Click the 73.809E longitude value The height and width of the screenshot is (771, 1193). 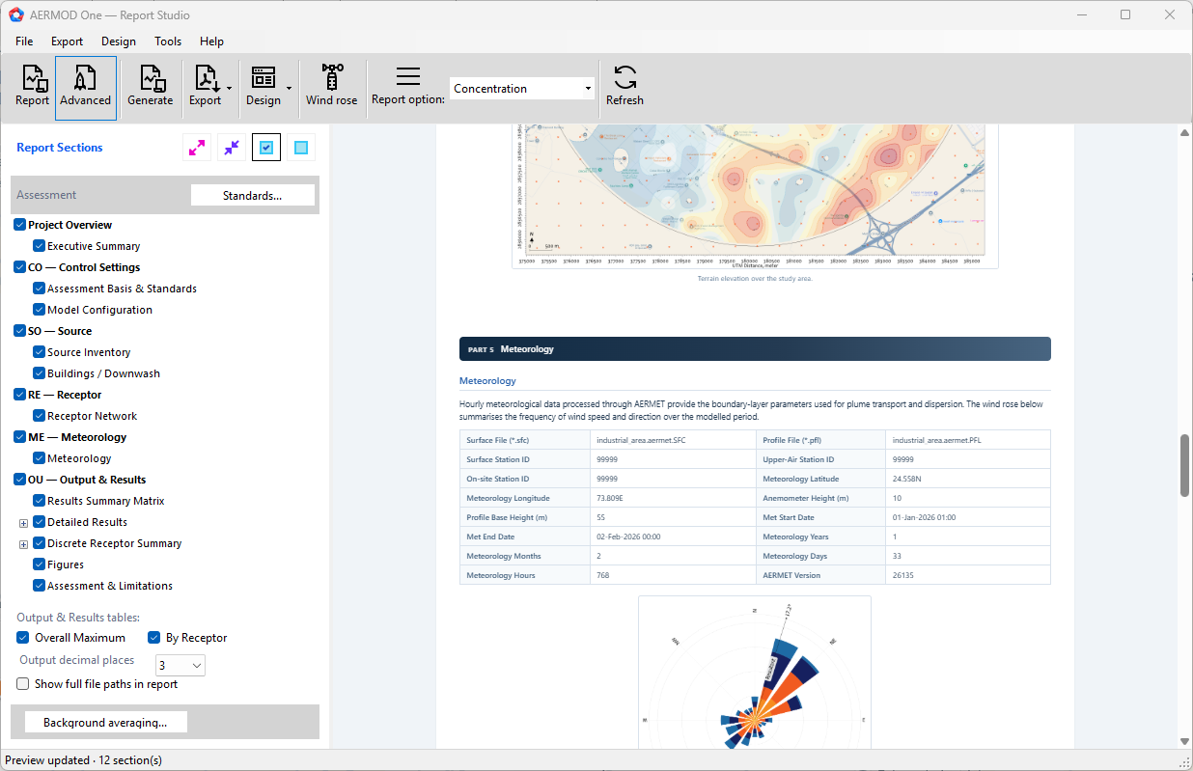click(x=610, y=498)
